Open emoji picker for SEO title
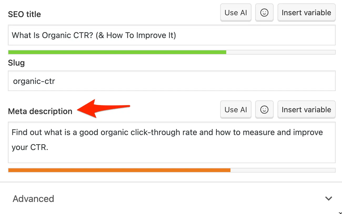 pos(264,13)
